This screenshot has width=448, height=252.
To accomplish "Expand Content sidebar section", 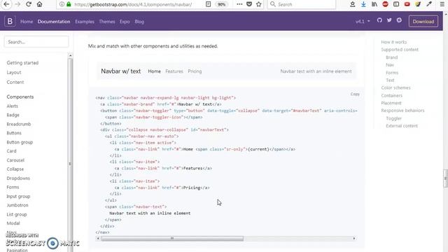I will click(15, 82).
